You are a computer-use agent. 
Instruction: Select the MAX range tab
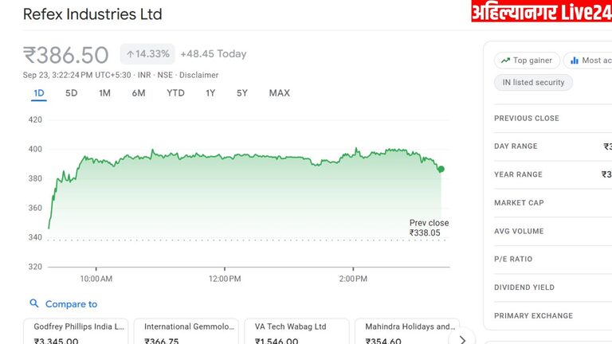coord(280,93)
